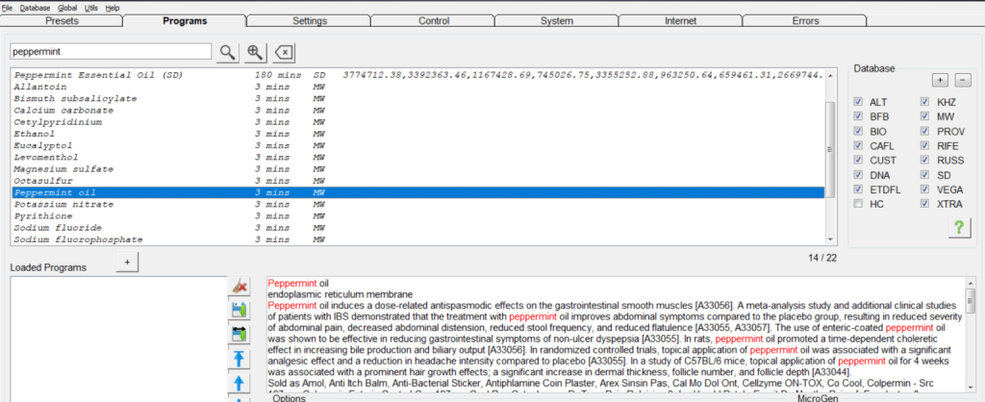Click the zoom-plus advanced search icon
Image resolution: width=985 pixels, height=402 pixels.
(255, 52)
